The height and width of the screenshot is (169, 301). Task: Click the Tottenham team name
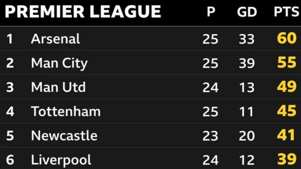(66, 111)
